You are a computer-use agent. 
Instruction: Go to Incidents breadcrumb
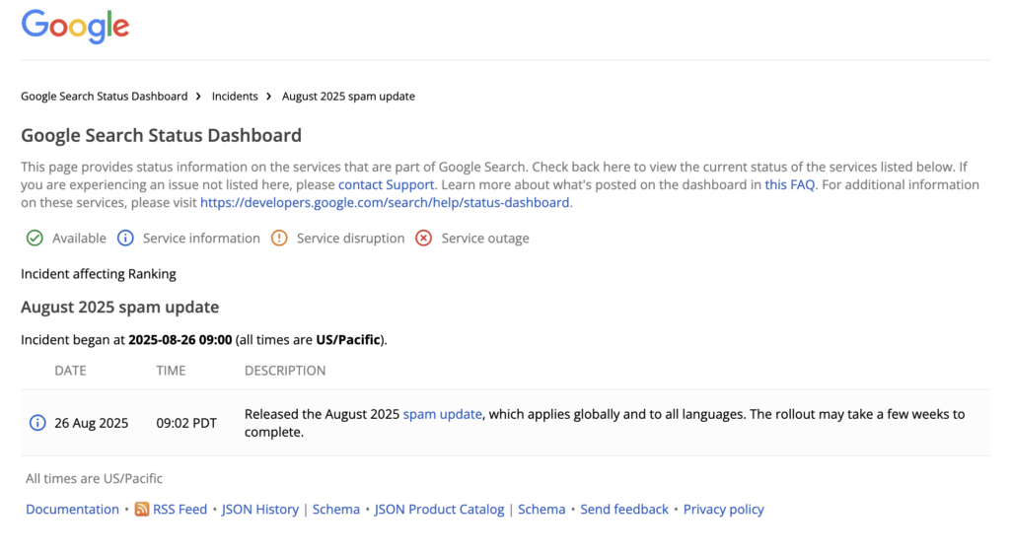click(x=235, y=97)
